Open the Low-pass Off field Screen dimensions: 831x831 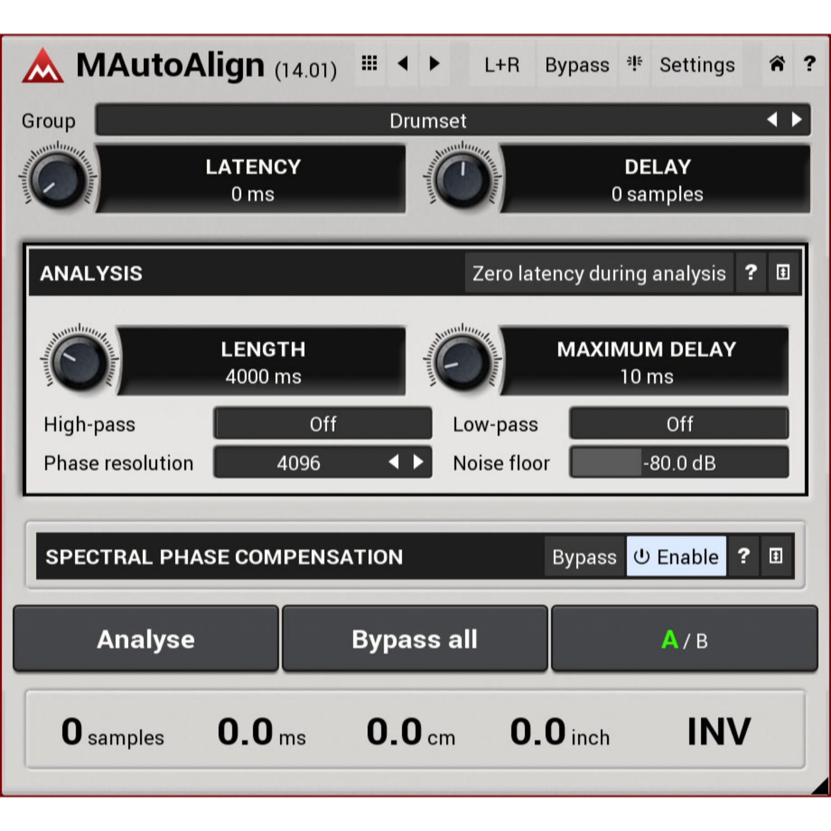pyautogui.click(x=679, y=424)
